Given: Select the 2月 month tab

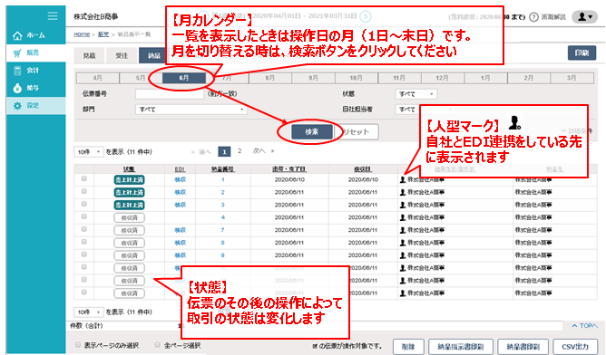Looking at the screenshot, I should point(529,78).
